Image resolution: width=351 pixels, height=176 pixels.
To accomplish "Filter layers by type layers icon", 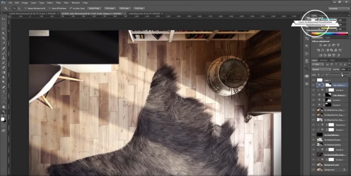I will point(336,65).
